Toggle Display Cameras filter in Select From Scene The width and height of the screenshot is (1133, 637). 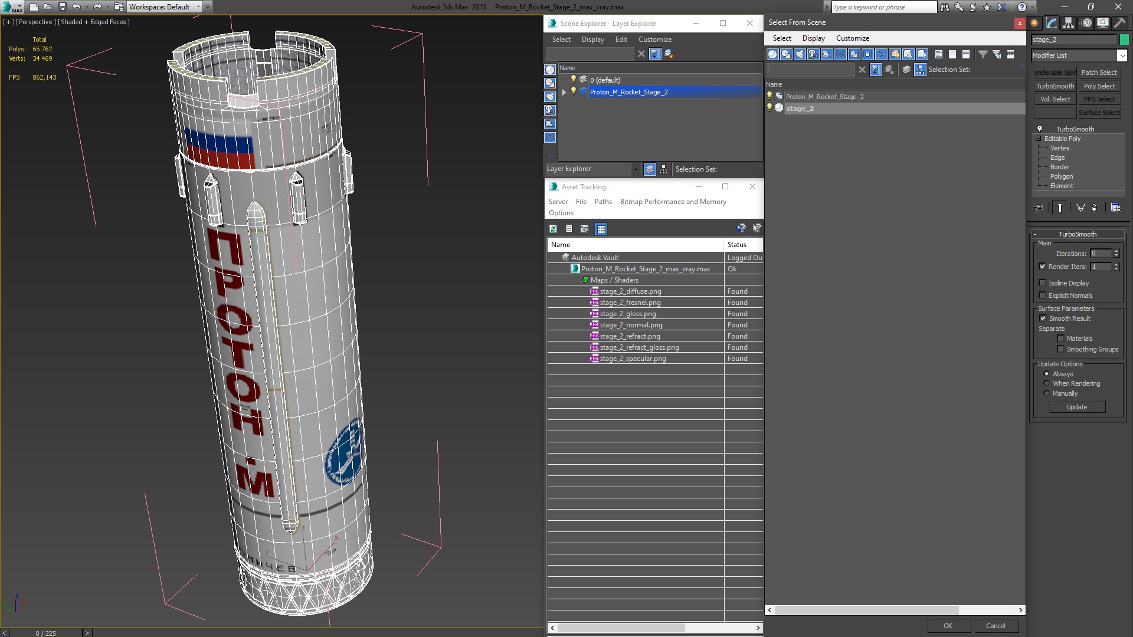click(813, 54)
